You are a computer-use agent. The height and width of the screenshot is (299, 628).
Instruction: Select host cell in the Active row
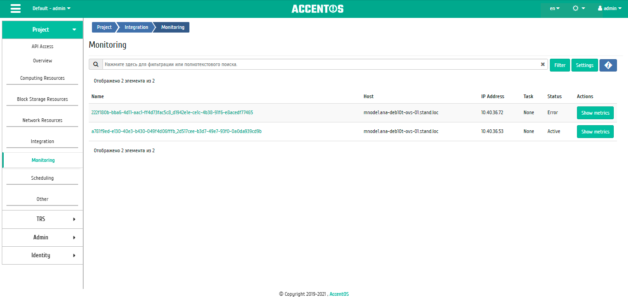pyautogui.click(x=401, y=131)
